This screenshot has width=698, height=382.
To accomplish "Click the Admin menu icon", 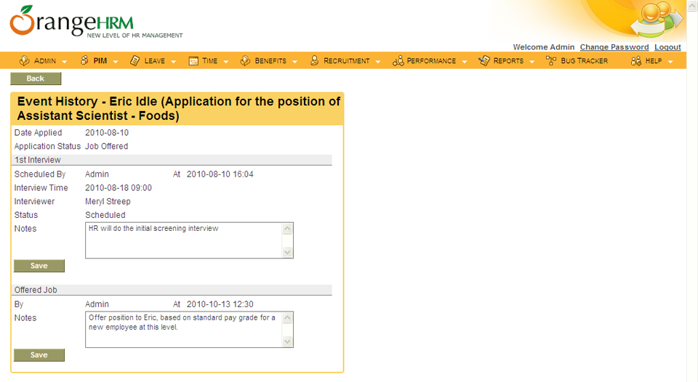I will [x=25, y=60].
